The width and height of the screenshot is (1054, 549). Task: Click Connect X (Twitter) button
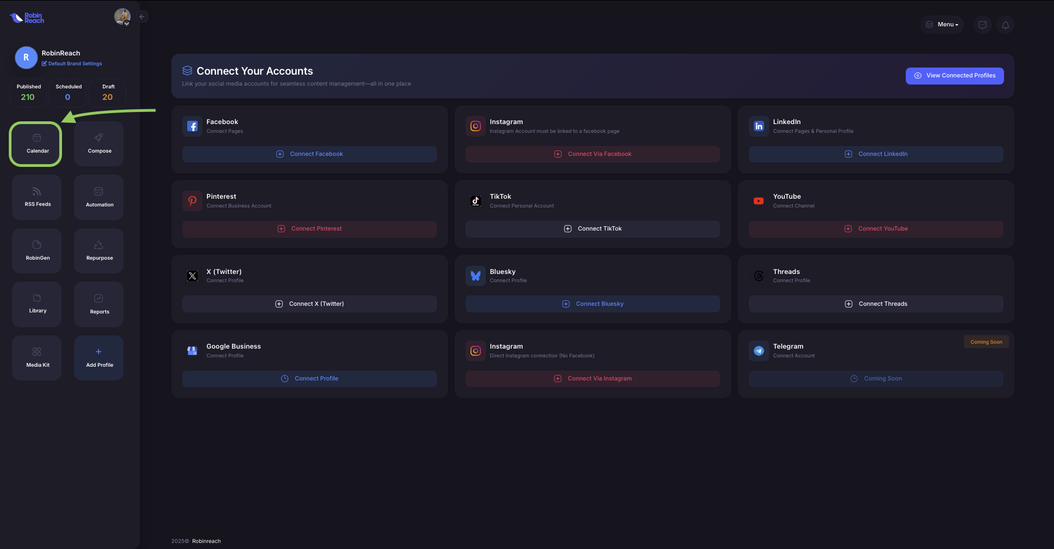[x=310, y=304]
